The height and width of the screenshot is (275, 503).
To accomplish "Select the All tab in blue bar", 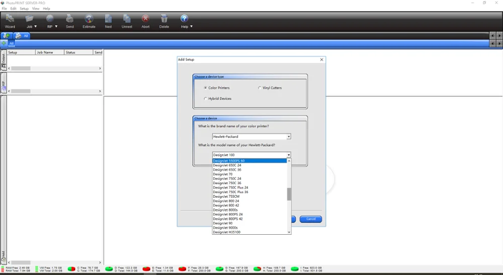I will point(12,43).
